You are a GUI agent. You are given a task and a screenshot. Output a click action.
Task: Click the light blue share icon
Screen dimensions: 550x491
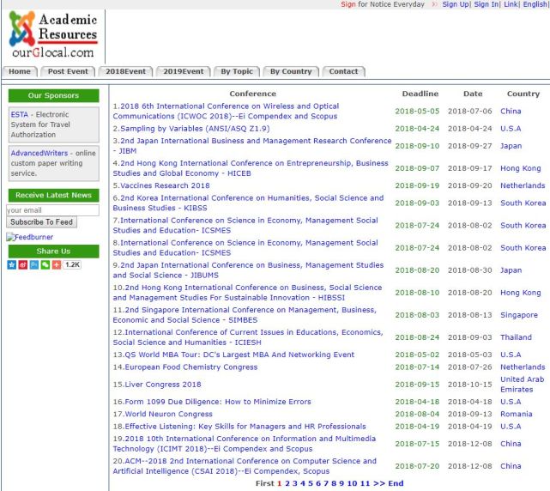34,264
